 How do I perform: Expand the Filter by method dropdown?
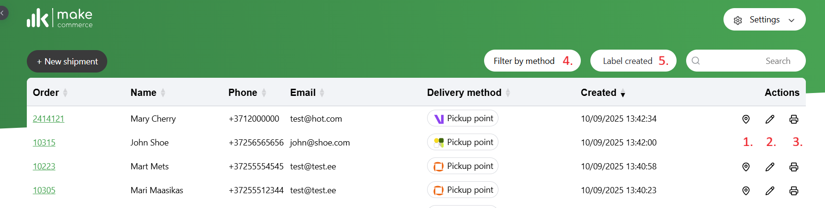coord(532,61)
